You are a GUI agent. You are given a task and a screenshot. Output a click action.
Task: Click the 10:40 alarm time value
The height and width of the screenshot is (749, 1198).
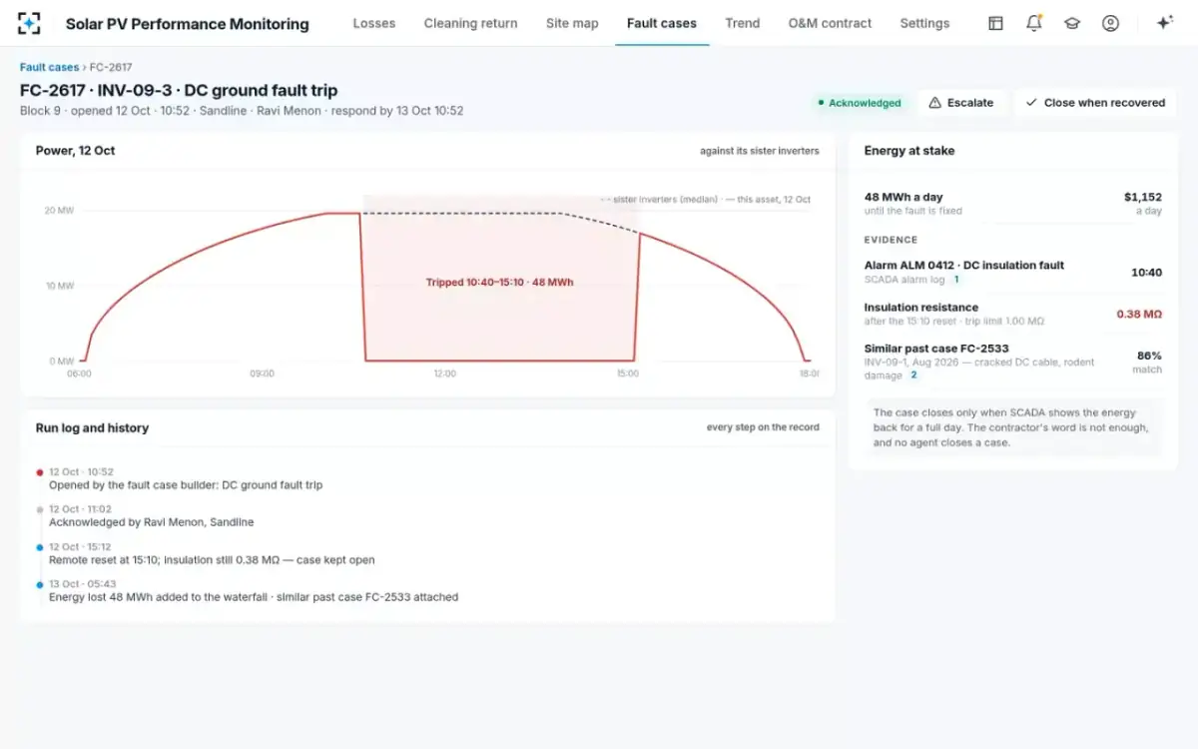point(1147,273)
